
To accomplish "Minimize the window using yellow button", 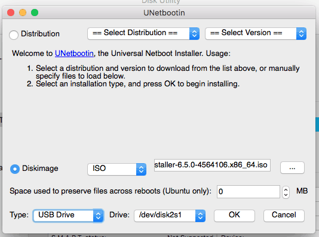I will click(23, 13).
